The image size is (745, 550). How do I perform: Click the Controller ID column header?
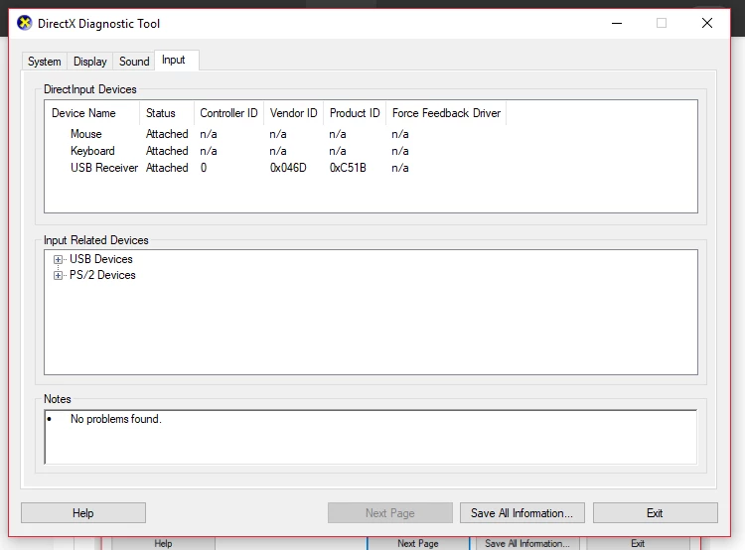pyautogui.click(x=228, y=113)
